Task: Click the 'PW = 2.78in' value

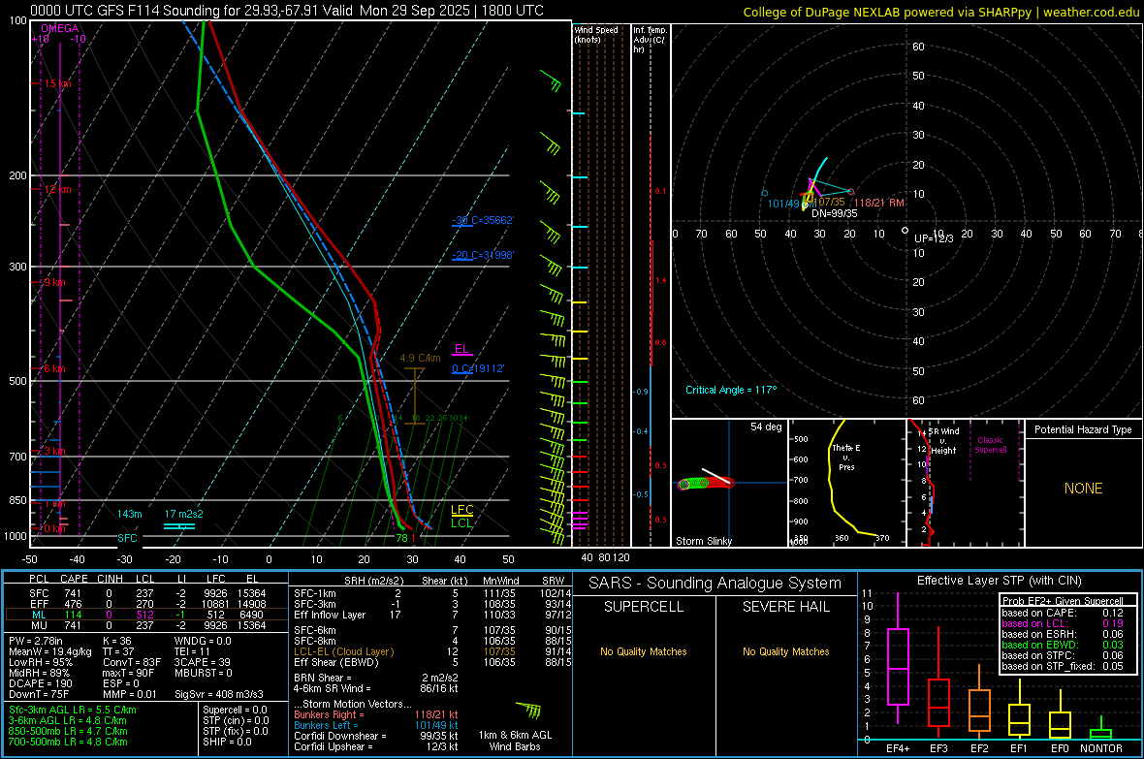Action: [37, 641]
